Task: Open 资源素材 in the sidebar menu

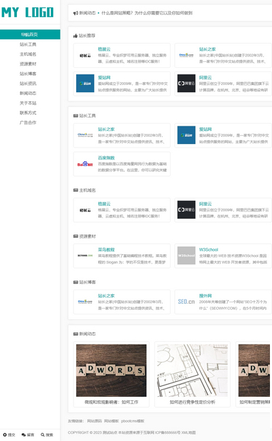Action: click(x=28, y=64)
